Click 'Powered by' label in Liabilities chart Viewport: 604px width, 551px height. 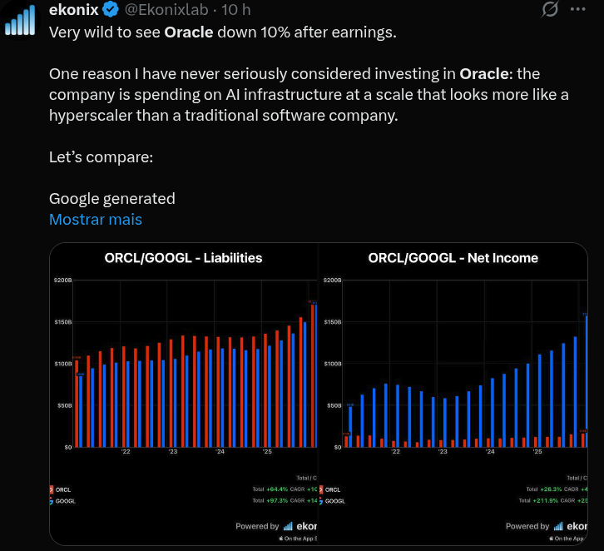pyautogui.click(x=257, y=526)
